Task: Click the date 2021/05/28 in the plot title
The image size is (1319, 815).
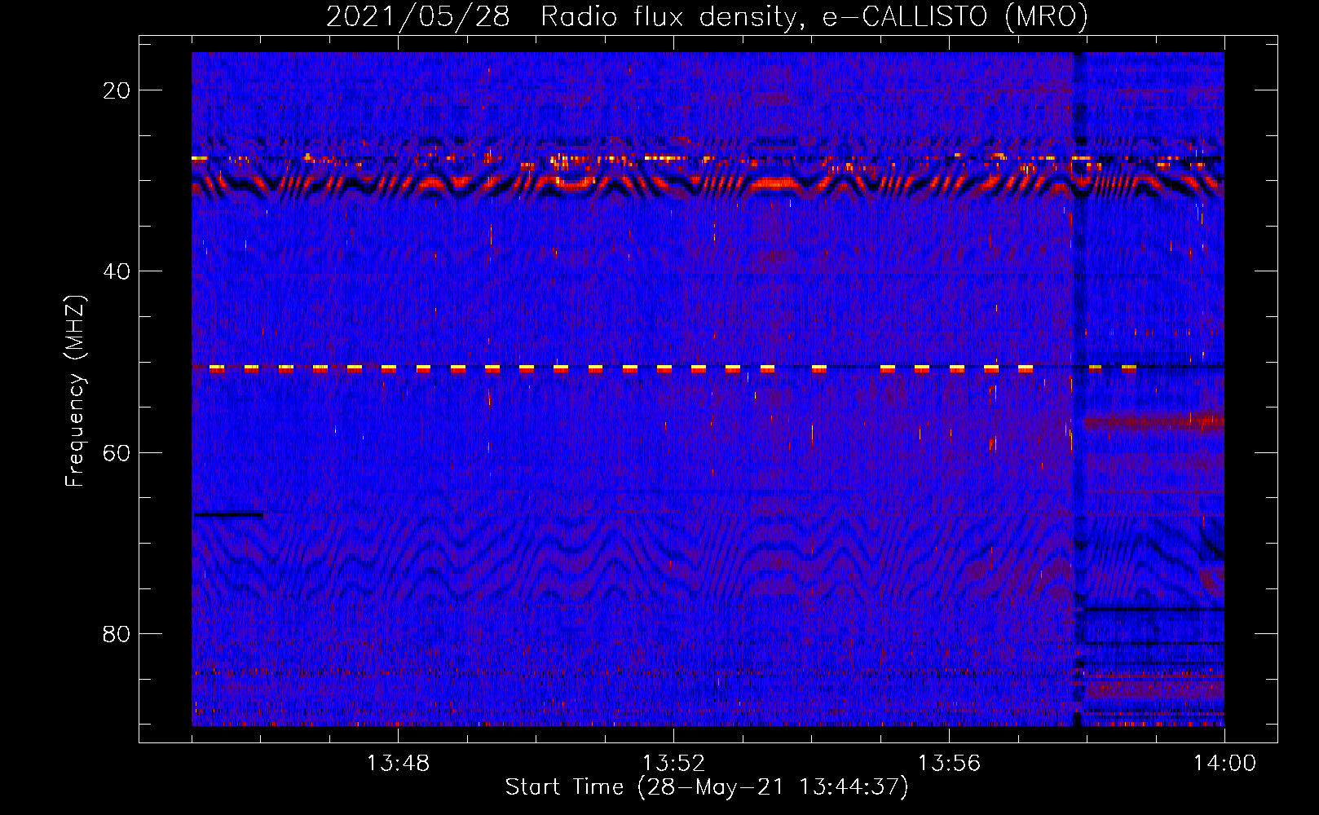Action: tap(418, 16)
